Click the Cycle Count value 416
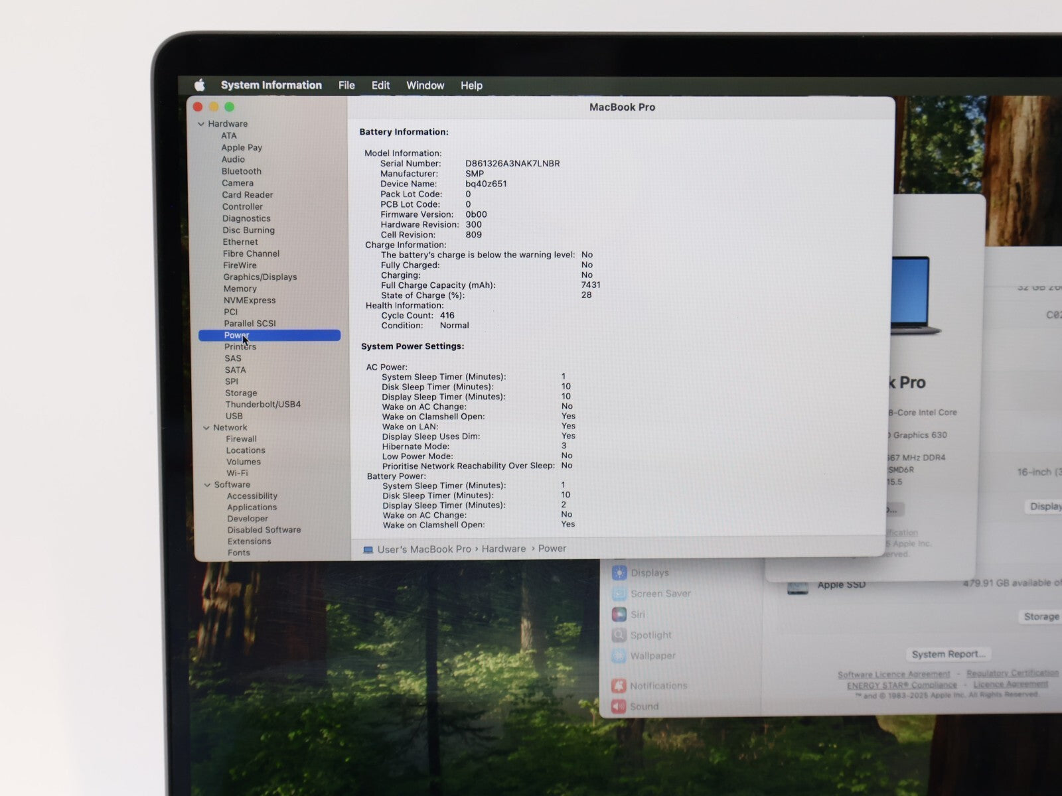Image resolution: width=1062 pixels, height=796 pixels. coord(447,316)
